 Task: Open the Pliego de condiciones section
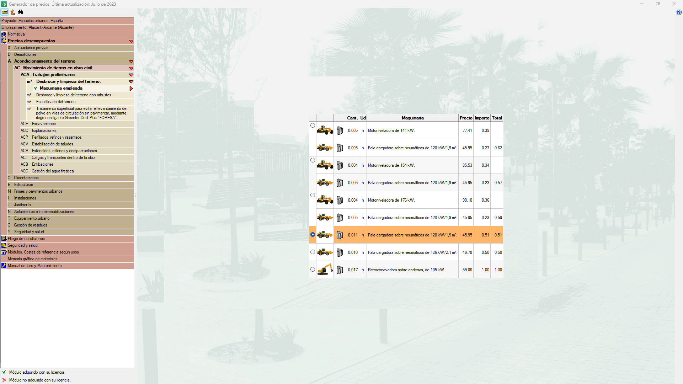[x=26, y=239]
